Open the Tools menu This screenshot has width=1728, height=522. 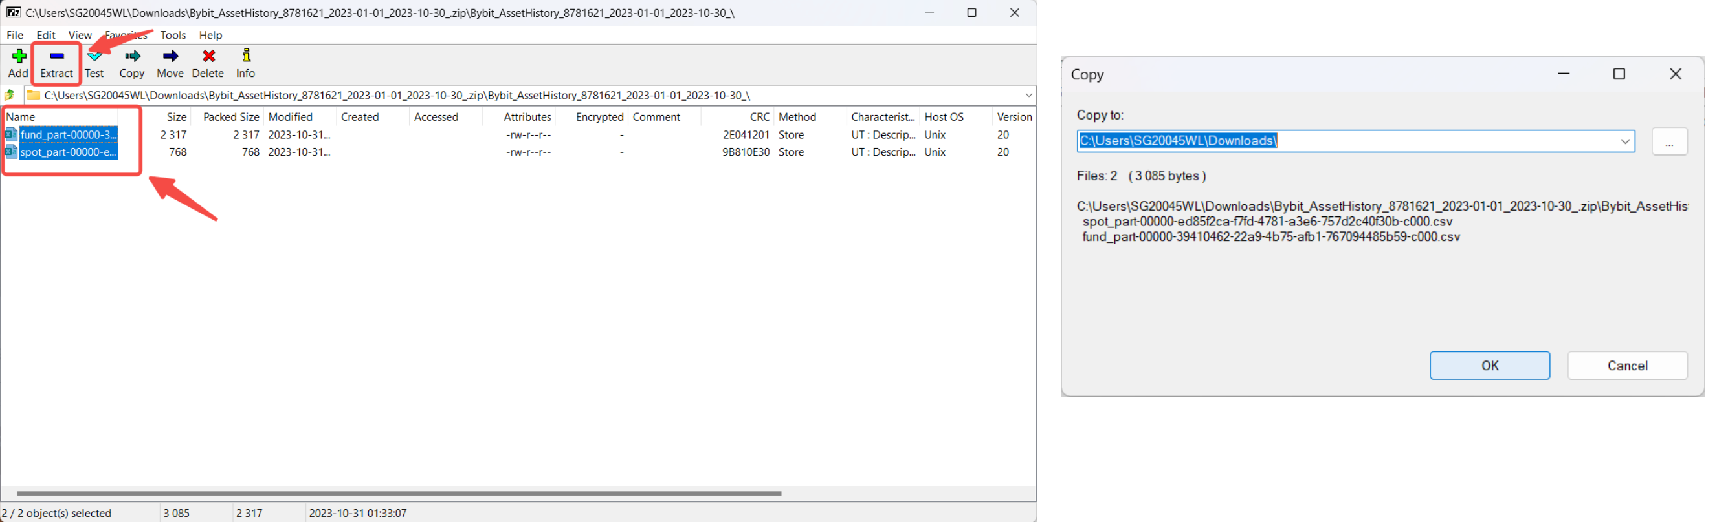[x=172, y=35]
